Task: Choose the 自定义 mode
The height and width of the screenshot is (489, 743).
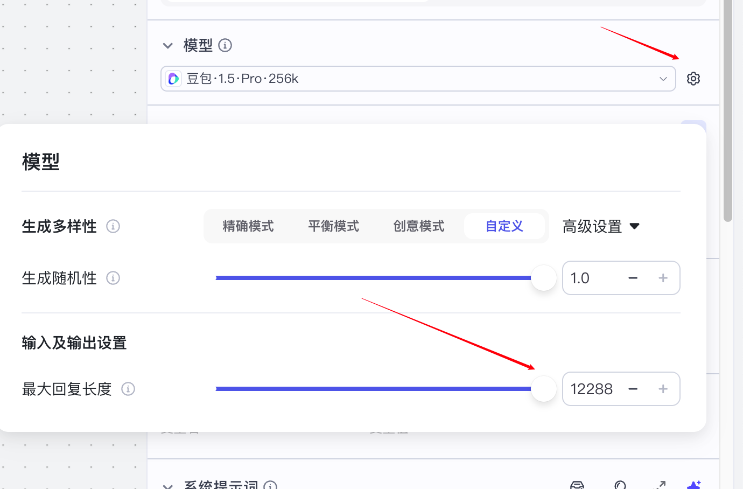Action: click(x=504, y=226)
